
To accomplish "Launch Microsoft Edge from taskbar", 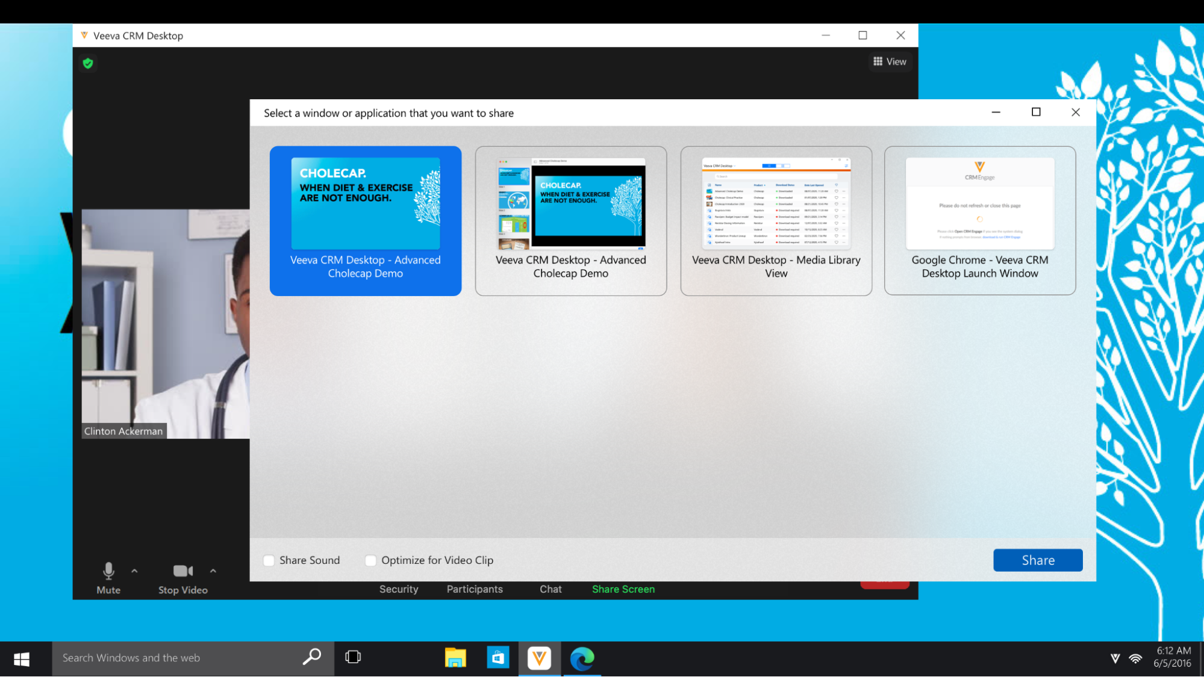I will [x=582, y=658].
